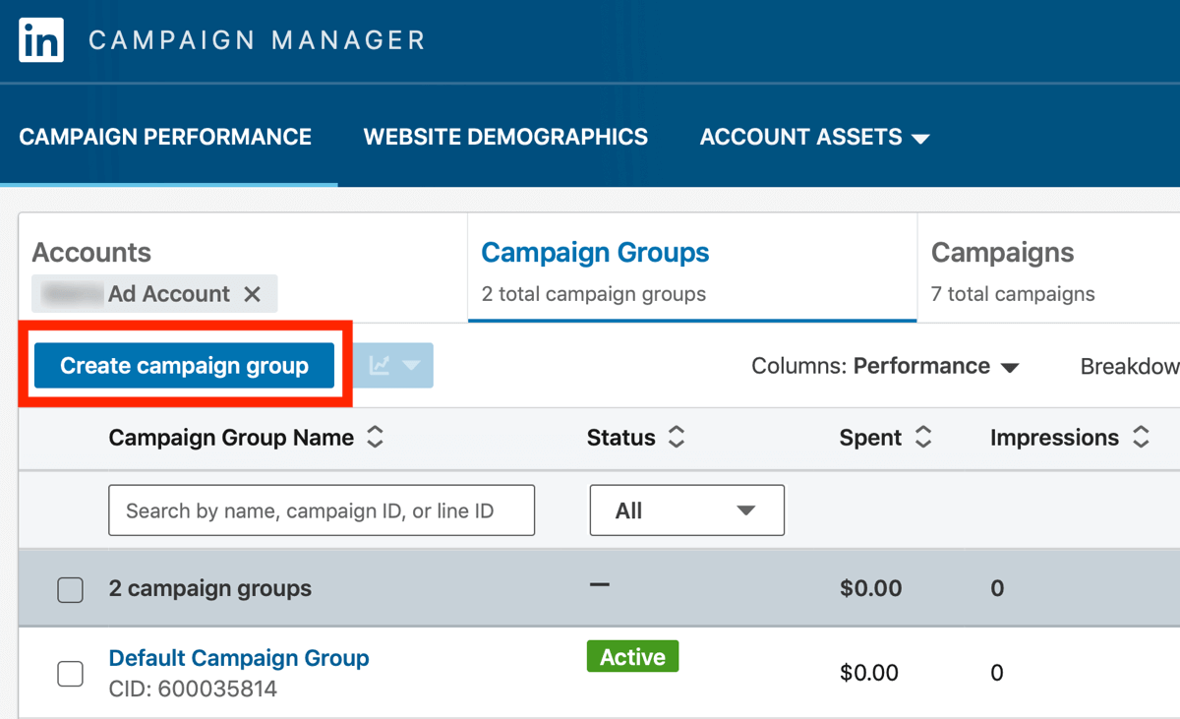This screenshot has height=719, width=1180.
Task: Click 7 total campaigns text
Action: point(1013,294)
